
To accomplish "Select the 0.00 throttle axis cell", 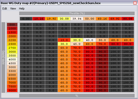I will pos(26,19).
